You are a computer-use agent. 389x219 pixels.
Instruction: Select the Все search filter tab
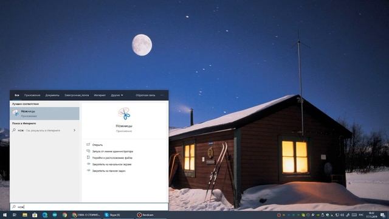coord(17,96)
